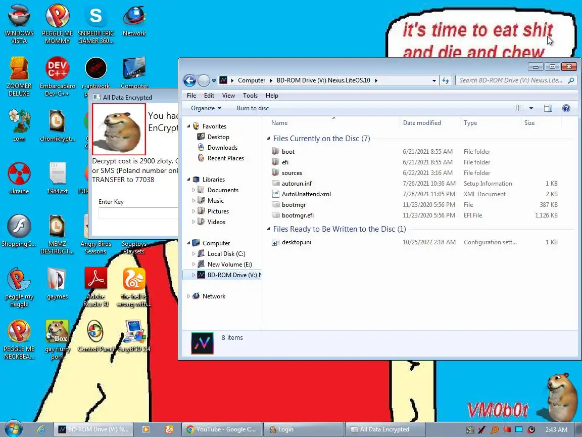
Task: Click Burn to disc button
Action: click(x=253, y=108)
